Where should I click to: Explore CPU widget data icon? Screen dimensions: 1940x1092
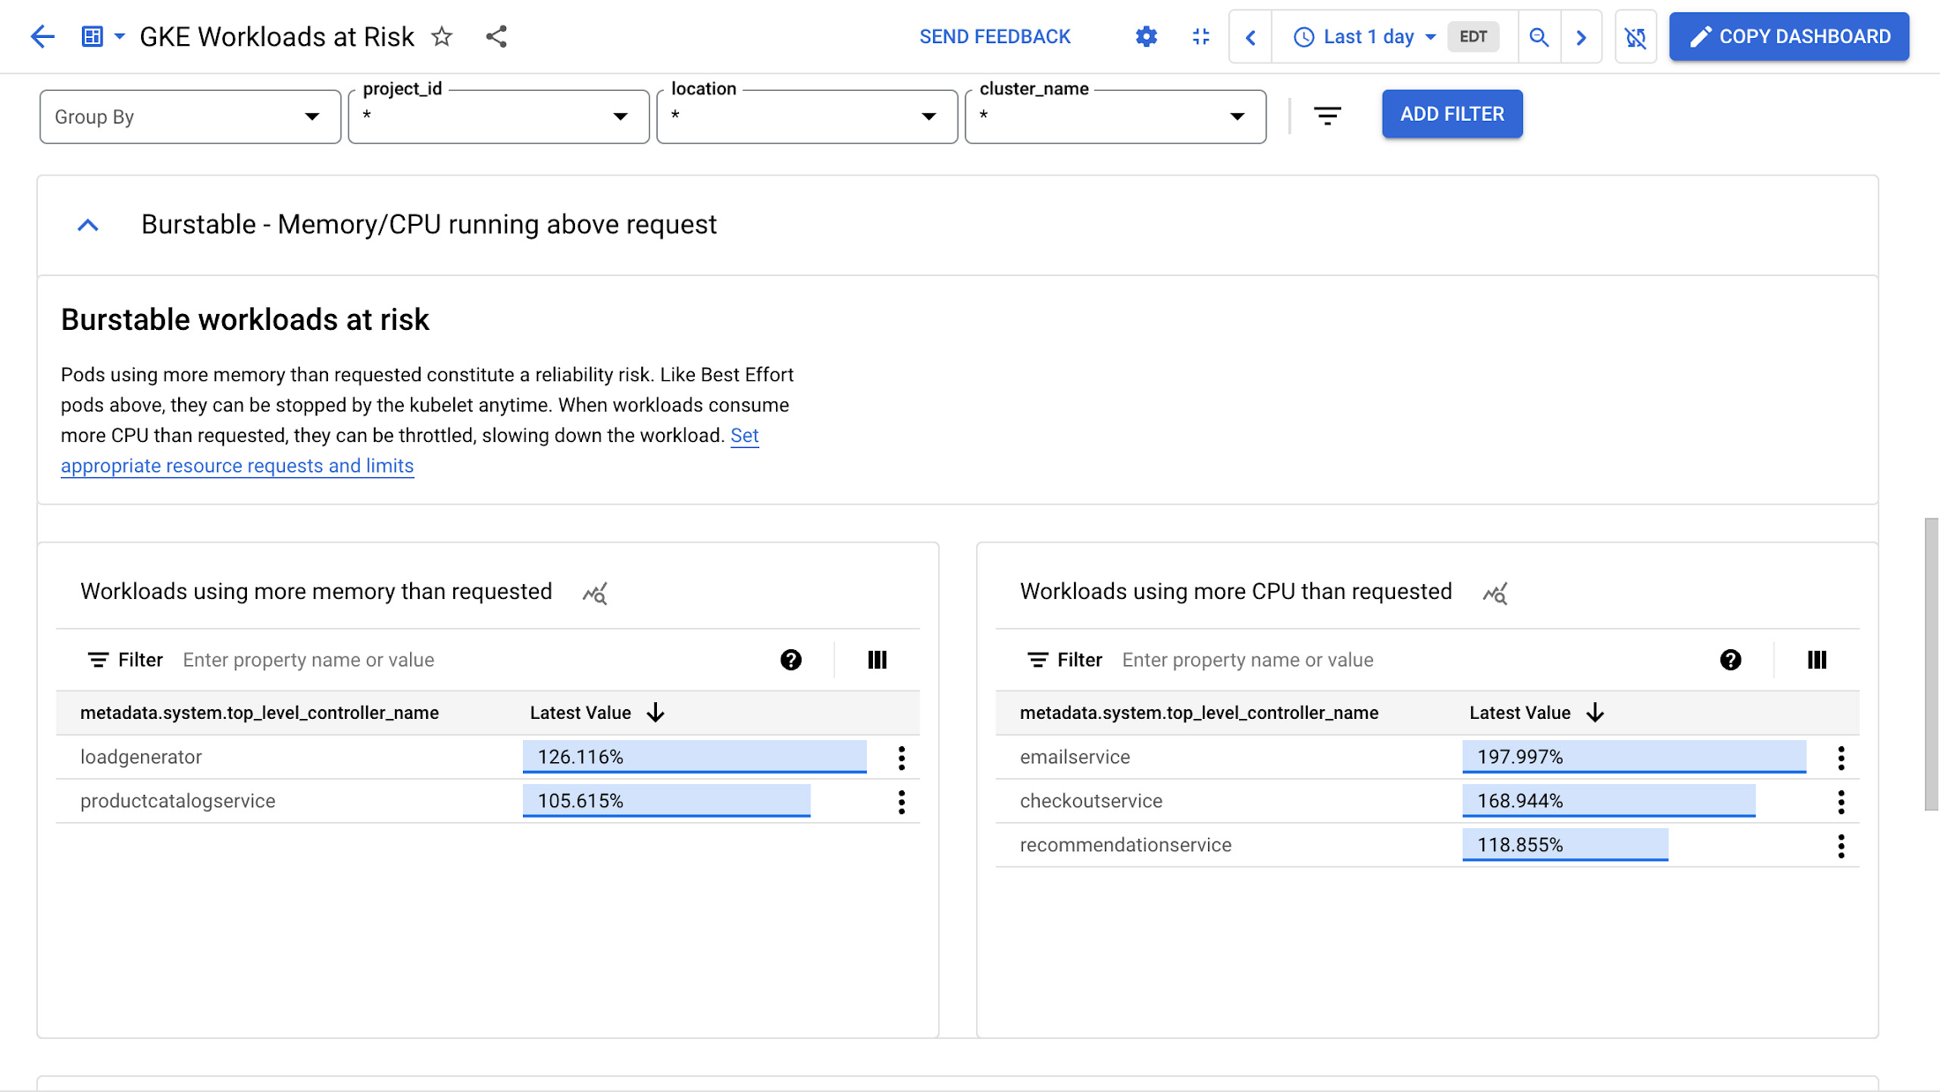point(1496,593)
